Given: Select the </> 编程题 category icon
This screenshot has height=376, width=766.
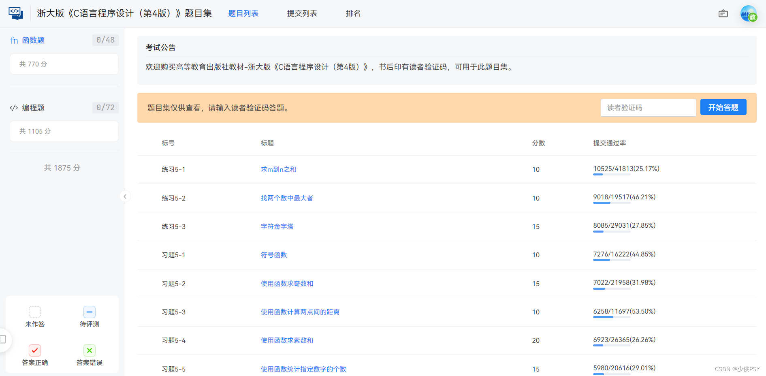Looking at the screenshot, I should (14, 107).
